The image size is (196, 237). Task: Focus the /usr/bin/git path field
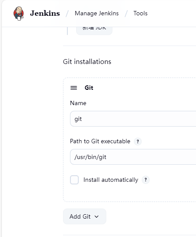[x=133, y=157]
